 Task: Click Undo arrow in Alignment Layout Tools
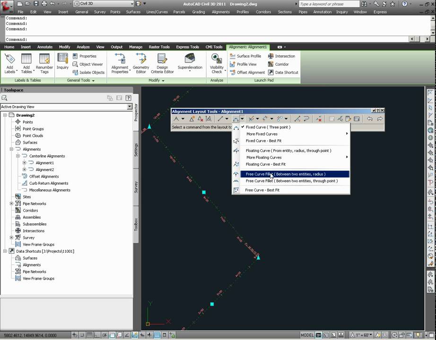(x=369, y=119)
